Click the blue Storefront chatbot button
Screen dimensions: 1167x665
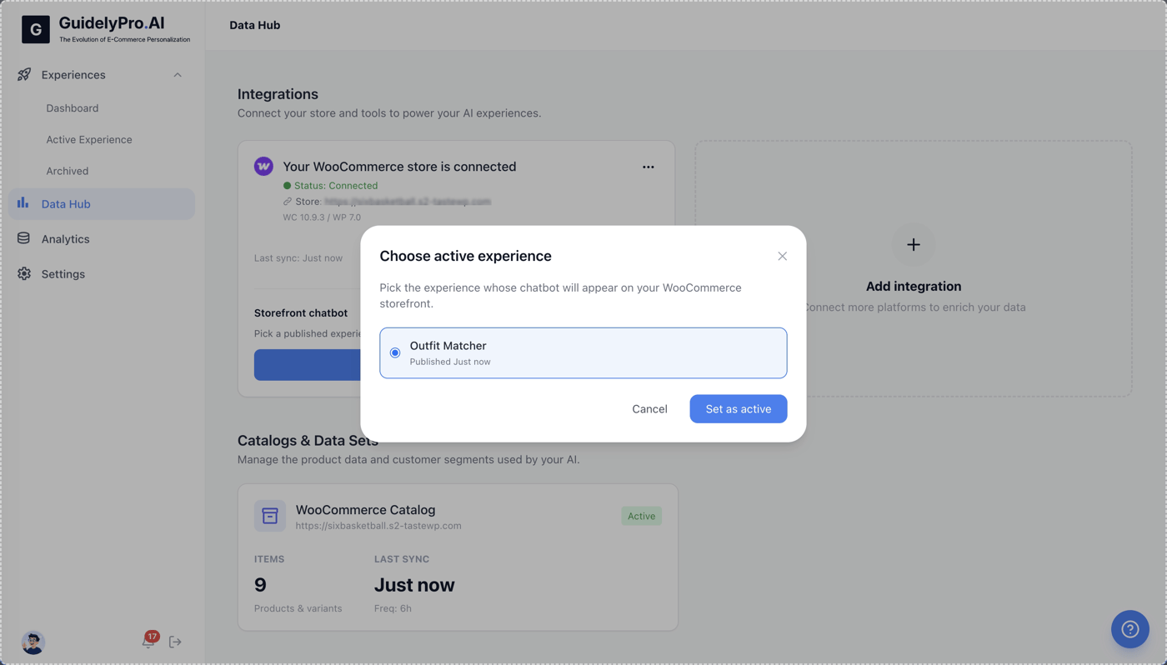tap(308, 365)
